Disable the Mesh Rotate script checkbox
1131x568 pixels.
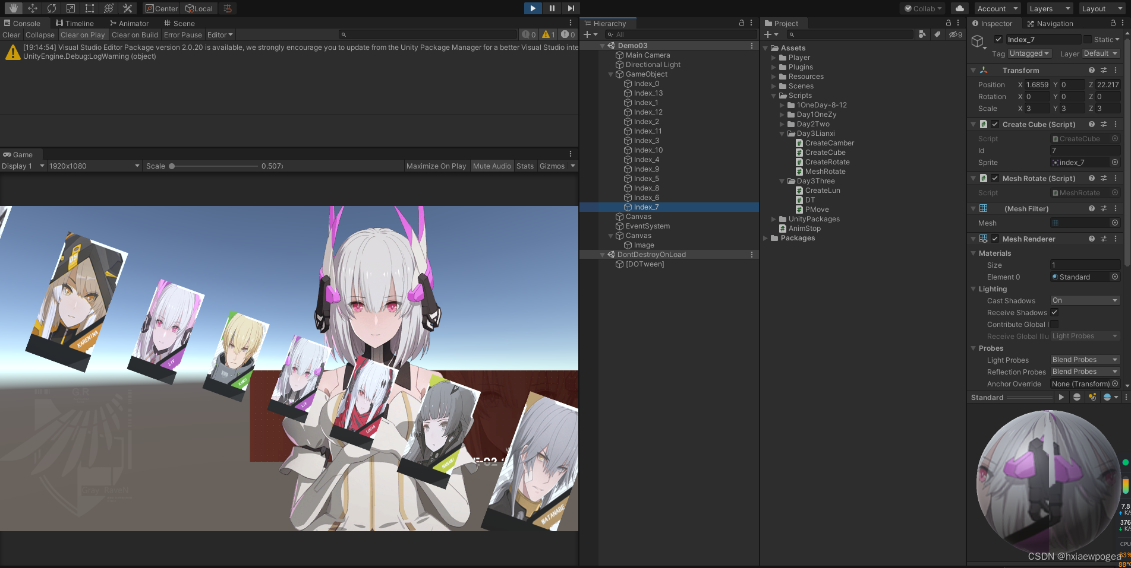995,179
